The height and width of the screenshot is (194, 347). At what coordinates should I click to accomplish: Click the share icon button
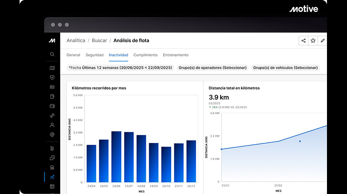click(303, 40)
